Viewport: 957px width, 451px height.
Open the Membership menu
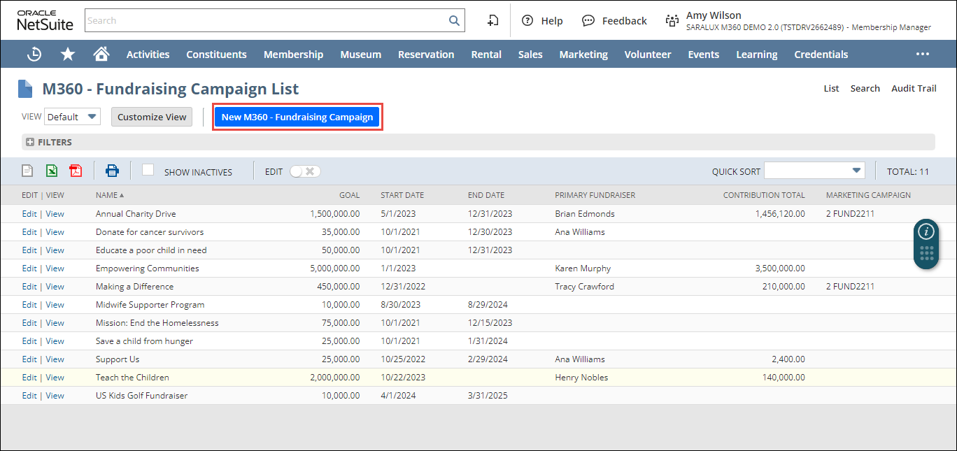click(x=293, y=55)
